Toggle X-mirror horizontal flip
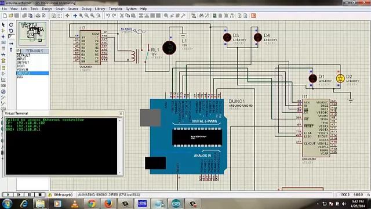Image resolution: width=371 pixels, height=209 pixels. click(11, 44)
